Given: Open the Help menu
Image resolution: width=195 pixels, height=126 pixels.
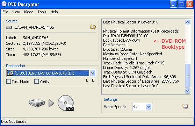Looking at the screenshot, I should 54,12.
